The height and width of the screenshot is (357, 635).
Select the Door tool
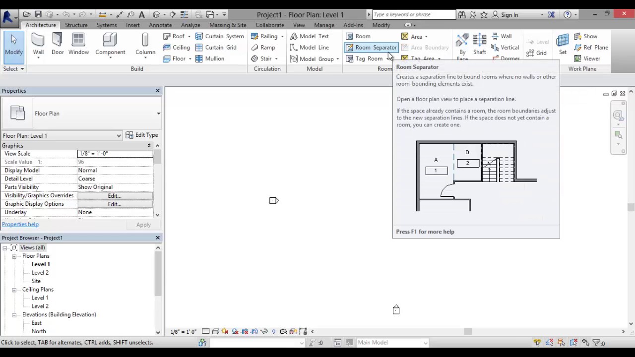pos(58,45)
